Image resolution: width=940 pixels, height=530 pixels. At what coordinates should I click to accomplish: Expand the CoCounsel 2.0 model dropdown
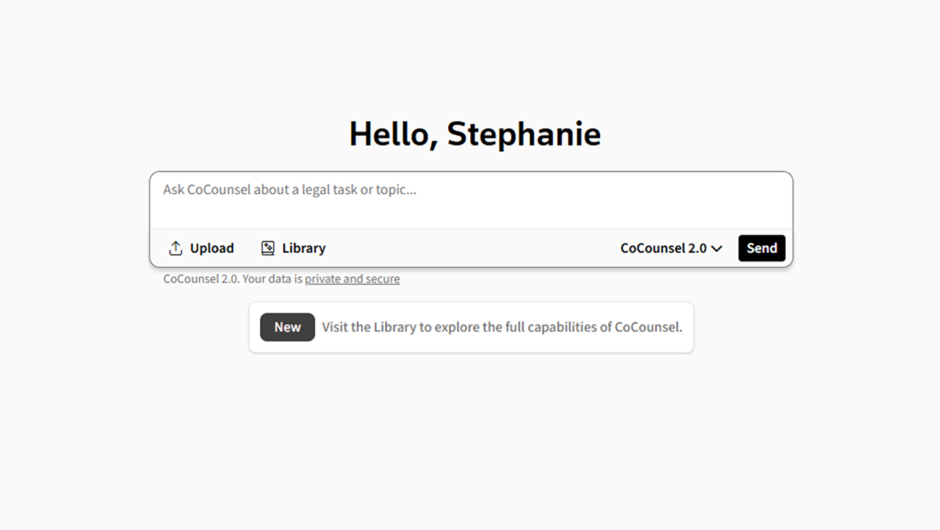pos(670,248)
